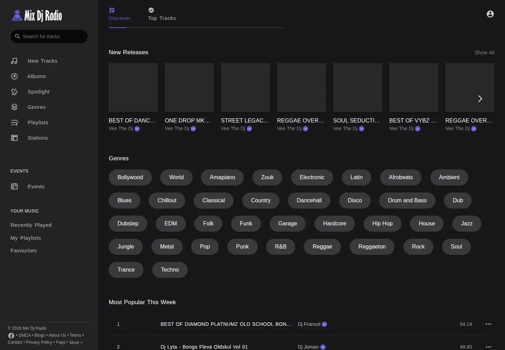Advance New Releases carousel with right chevron
Screen dimensions: 505x350
coord(480,99)
